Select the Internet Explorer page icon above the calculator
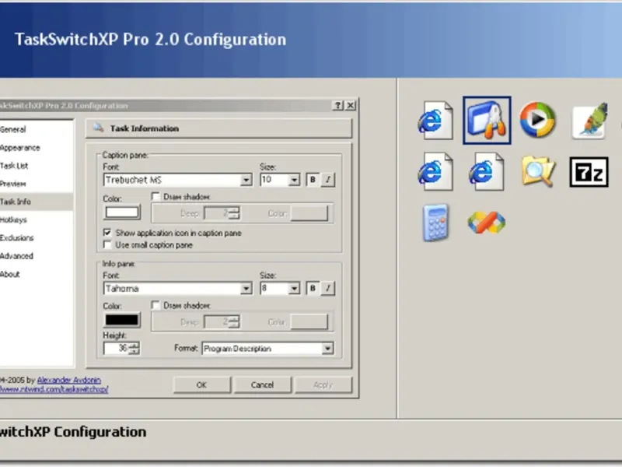This screenshot has height=467, width=622. click(x=435, y=171)
